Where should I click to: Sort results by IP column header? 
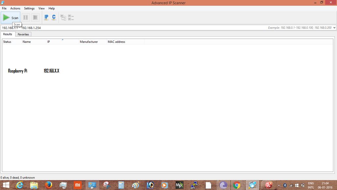63,42
